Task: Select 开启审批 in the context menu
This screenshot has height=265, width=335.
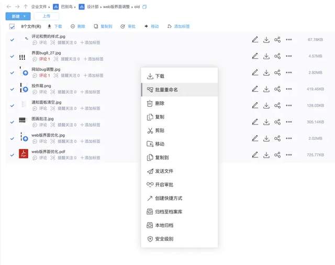Action: pyautogui.click(x=180, y=185)
